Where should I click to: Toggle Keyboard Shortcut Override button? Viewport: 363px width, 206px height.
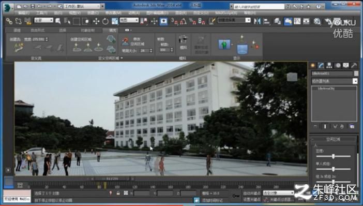163,21
